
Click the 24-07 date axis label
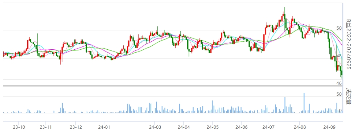click(268, 127)
